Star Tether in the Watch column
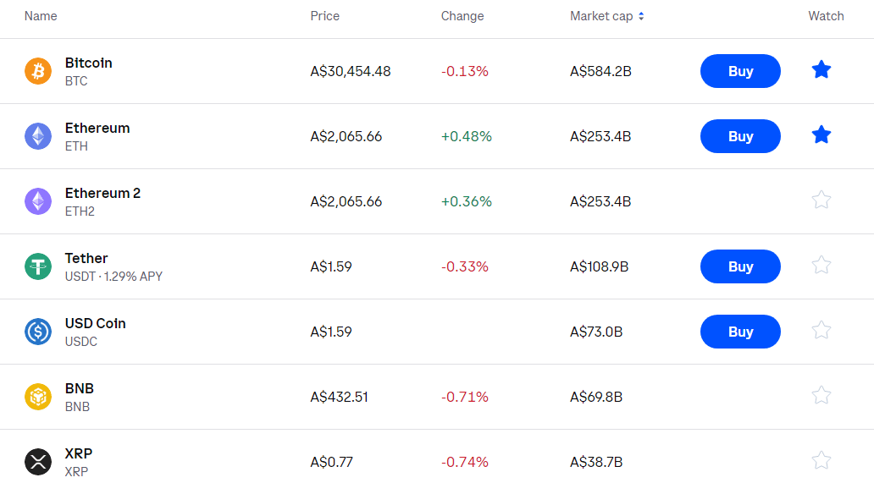The image size is (874, 494). coord(821,265)
